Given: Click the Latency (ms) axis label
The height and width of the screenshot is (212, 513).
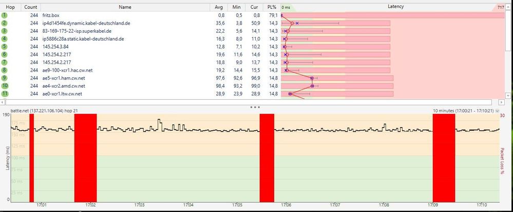Looking at the screenshot, I should 7,158.
